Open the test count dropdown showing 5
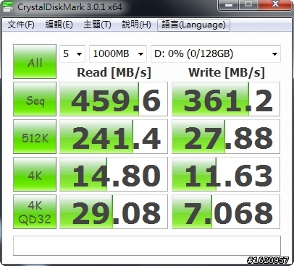The image size is (294, 266). coord(72,53)
